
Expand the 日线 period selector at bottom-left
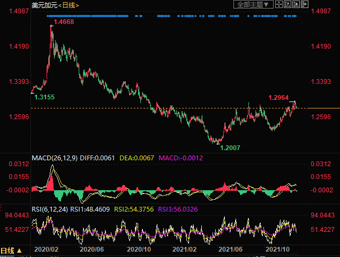pyautogui.click(x=11, y=250)
